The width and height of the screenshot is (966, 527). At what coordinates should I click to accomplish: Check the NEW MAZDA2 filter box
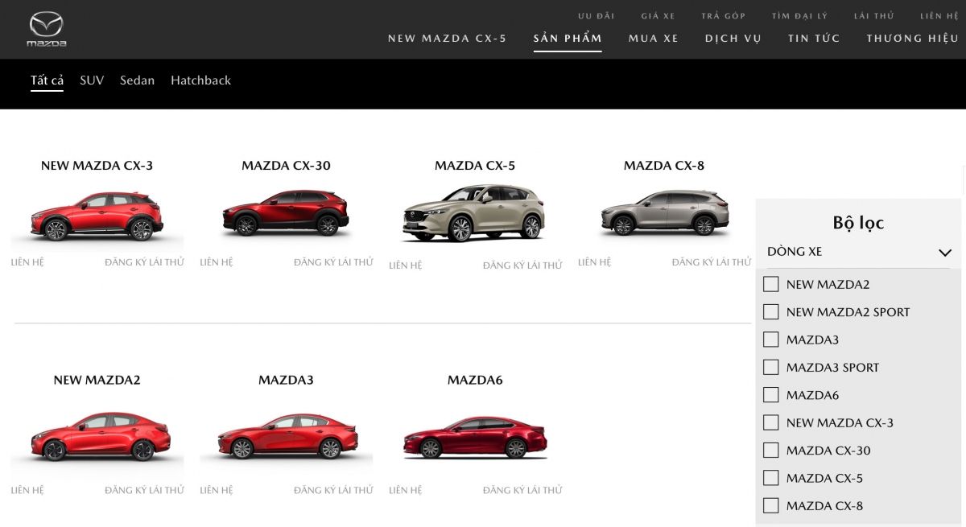point(771,284)
